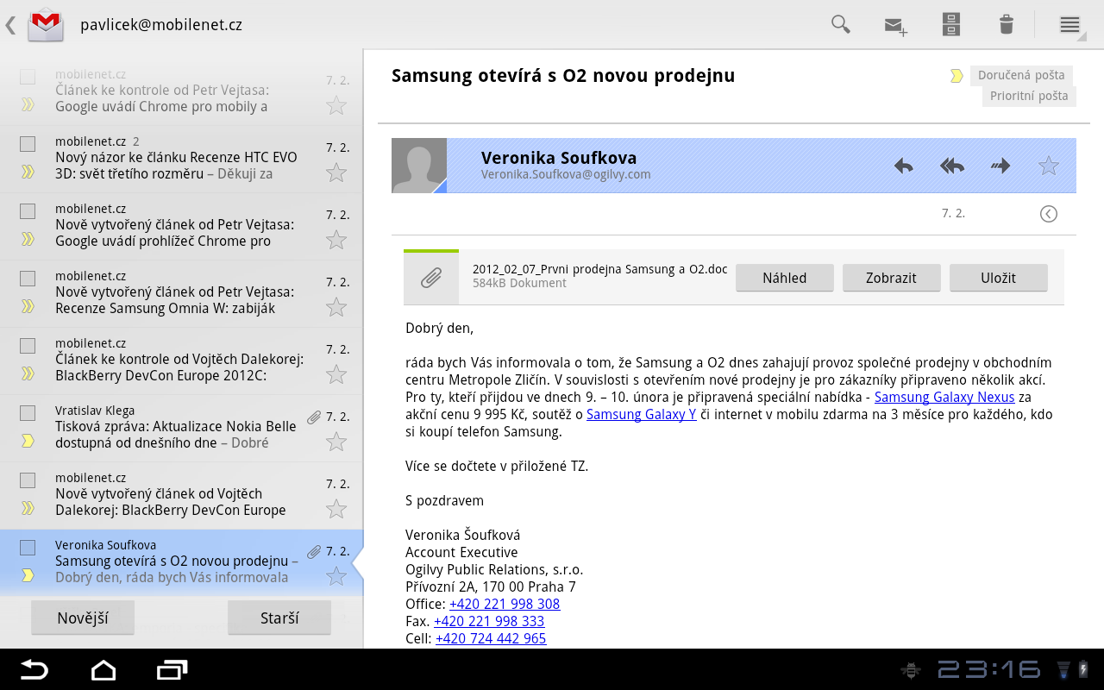Tap the battery status icon
Viewport: 1104px width, 690px height.
[1083, 669]
